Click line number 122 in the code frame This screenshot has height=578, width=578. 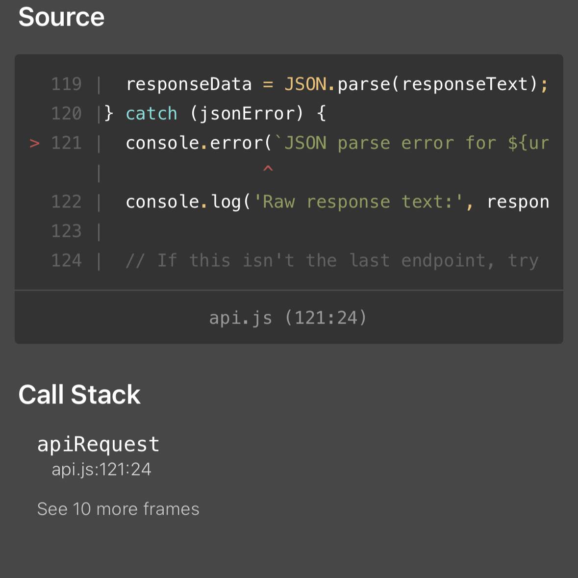tap(66, 202)
